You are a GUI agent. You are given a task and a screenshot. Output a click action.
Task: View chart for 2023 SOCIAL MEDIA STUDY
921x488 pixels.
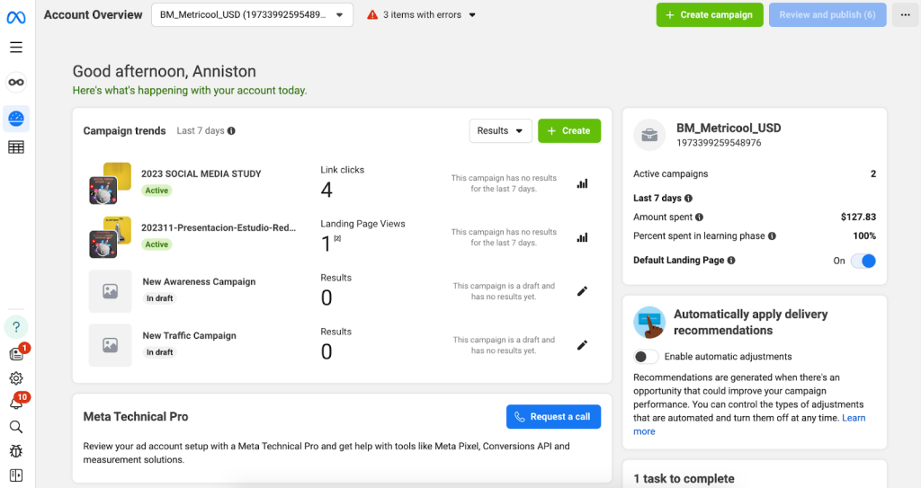[x=582, y=184]
